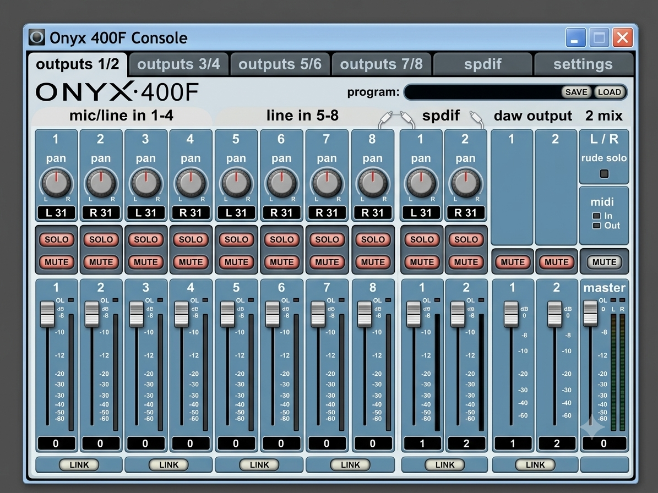Screen dimensions: 658x493
Task: Click the master fader value box
Action: 604,443
